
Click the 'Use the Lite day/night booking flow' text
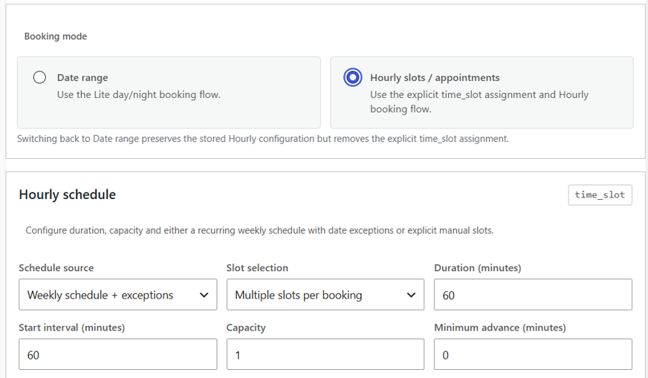coord(139,94)
